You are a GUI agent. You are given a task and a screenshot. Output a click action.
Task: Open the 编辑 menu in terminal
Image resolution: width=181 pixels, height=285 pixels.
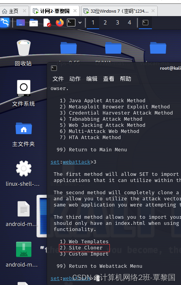coord(92,79)
